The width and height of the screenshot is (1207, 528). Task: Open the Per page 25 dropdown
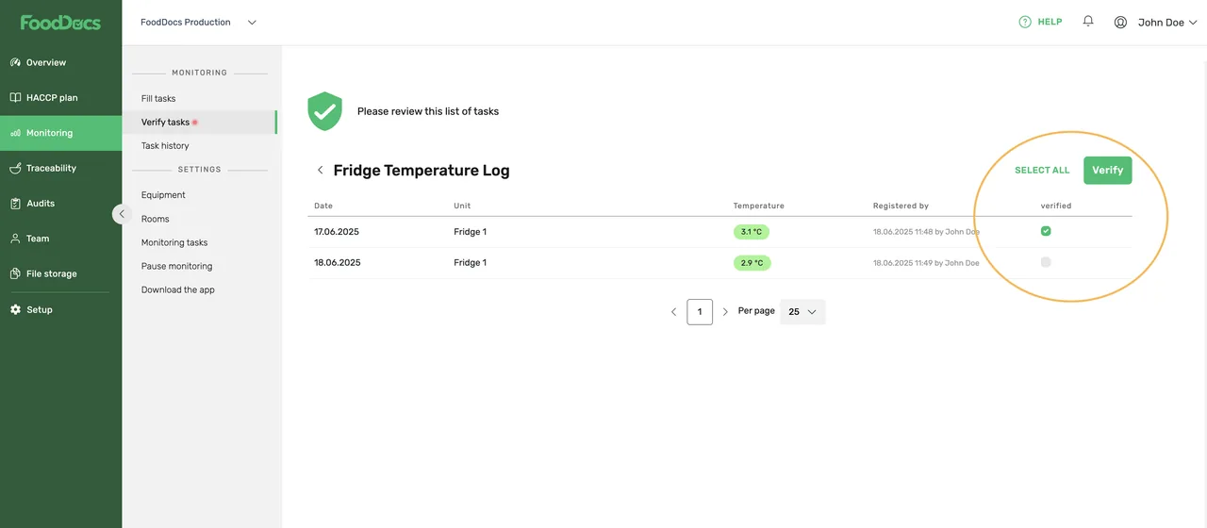click(802, 312)
